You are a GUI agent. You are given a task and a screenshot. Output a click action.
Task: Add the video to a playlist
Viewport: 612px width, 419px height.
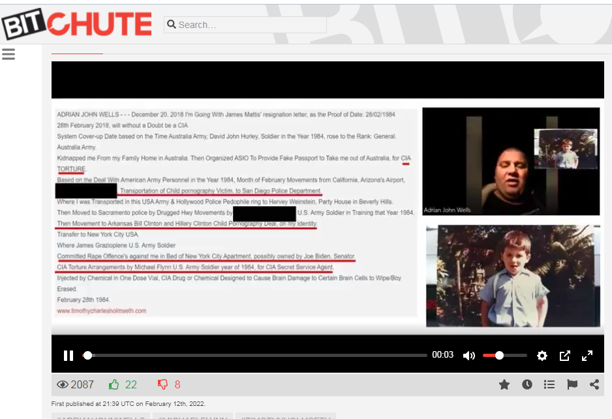[549, 384]
